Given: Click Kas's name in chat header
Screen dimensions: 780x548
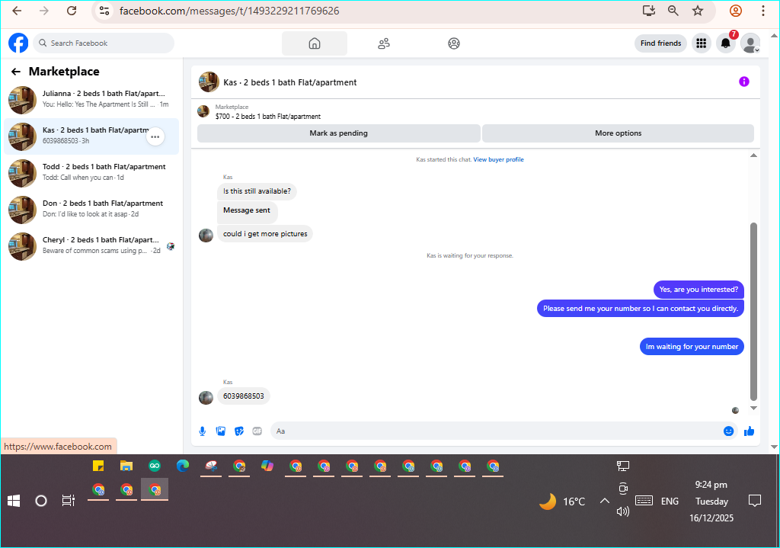Looking at the screenshot, I should tap(290, 82).
